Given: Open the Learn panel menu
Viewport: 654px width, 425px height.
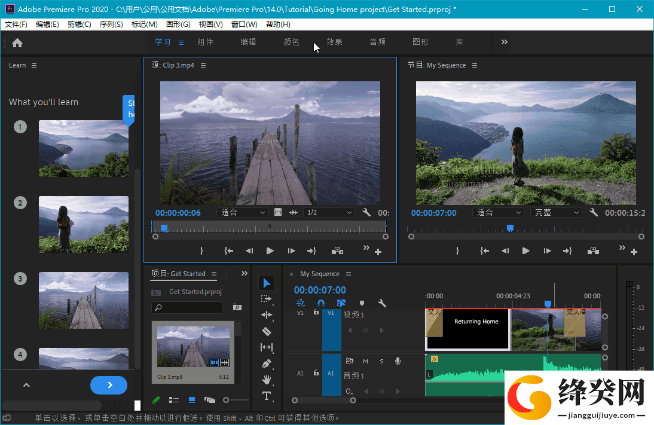Looking at the screenshot, I should [34, 66].
